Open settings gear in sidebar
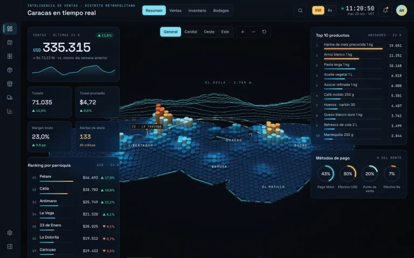The width and height of the screenshot is (414, 258). (x=10, y=233)
